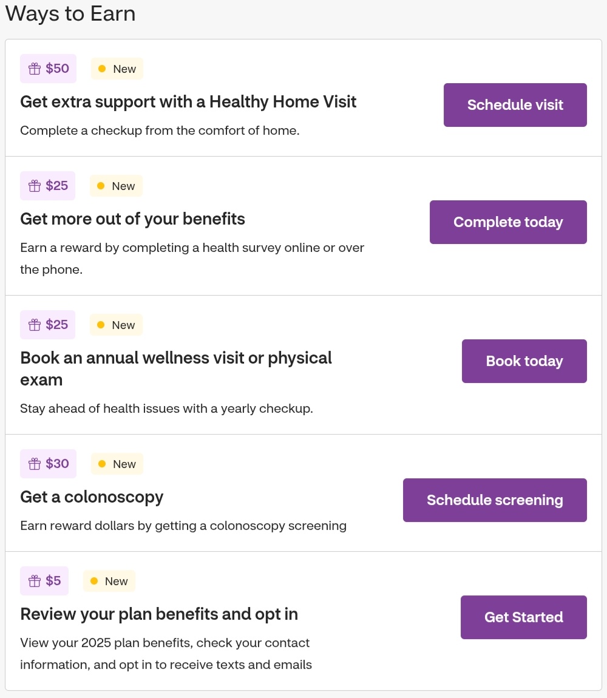Select Book an annual wellness visit heading
This screenshot has height=698, width=607.
[176, 368]
